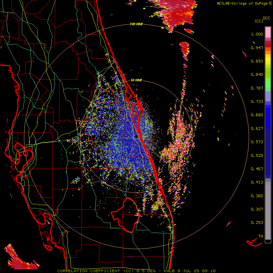Select the 0.520 scale value
The height and width of the screenshot is (273, 273).
point(257,156)
